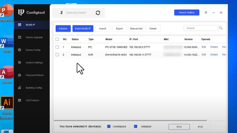Click into the Search input field

point(201,28)
